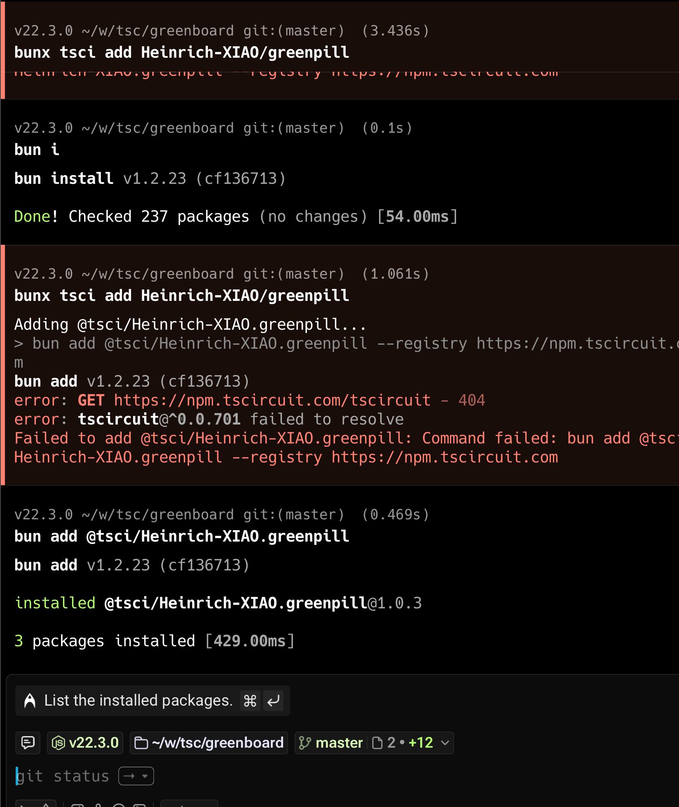The image size is (679, 807).
Task: Click the Command key icon in suggestion
Action: tap(250, 701)
